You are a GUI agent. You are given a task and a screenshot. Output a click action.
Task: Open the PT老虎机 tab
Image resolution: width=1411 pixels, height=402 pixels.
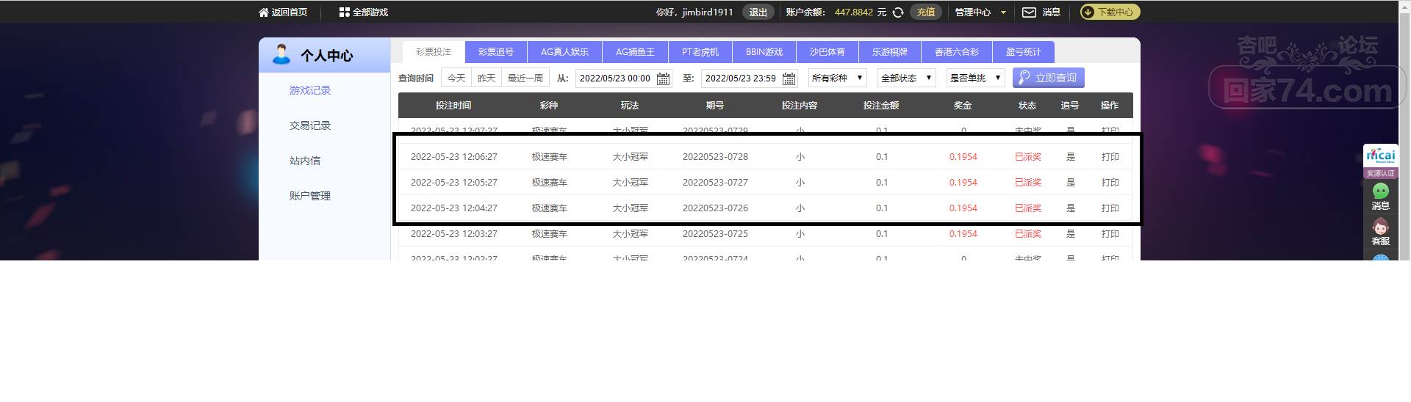(x=700, y=52)
